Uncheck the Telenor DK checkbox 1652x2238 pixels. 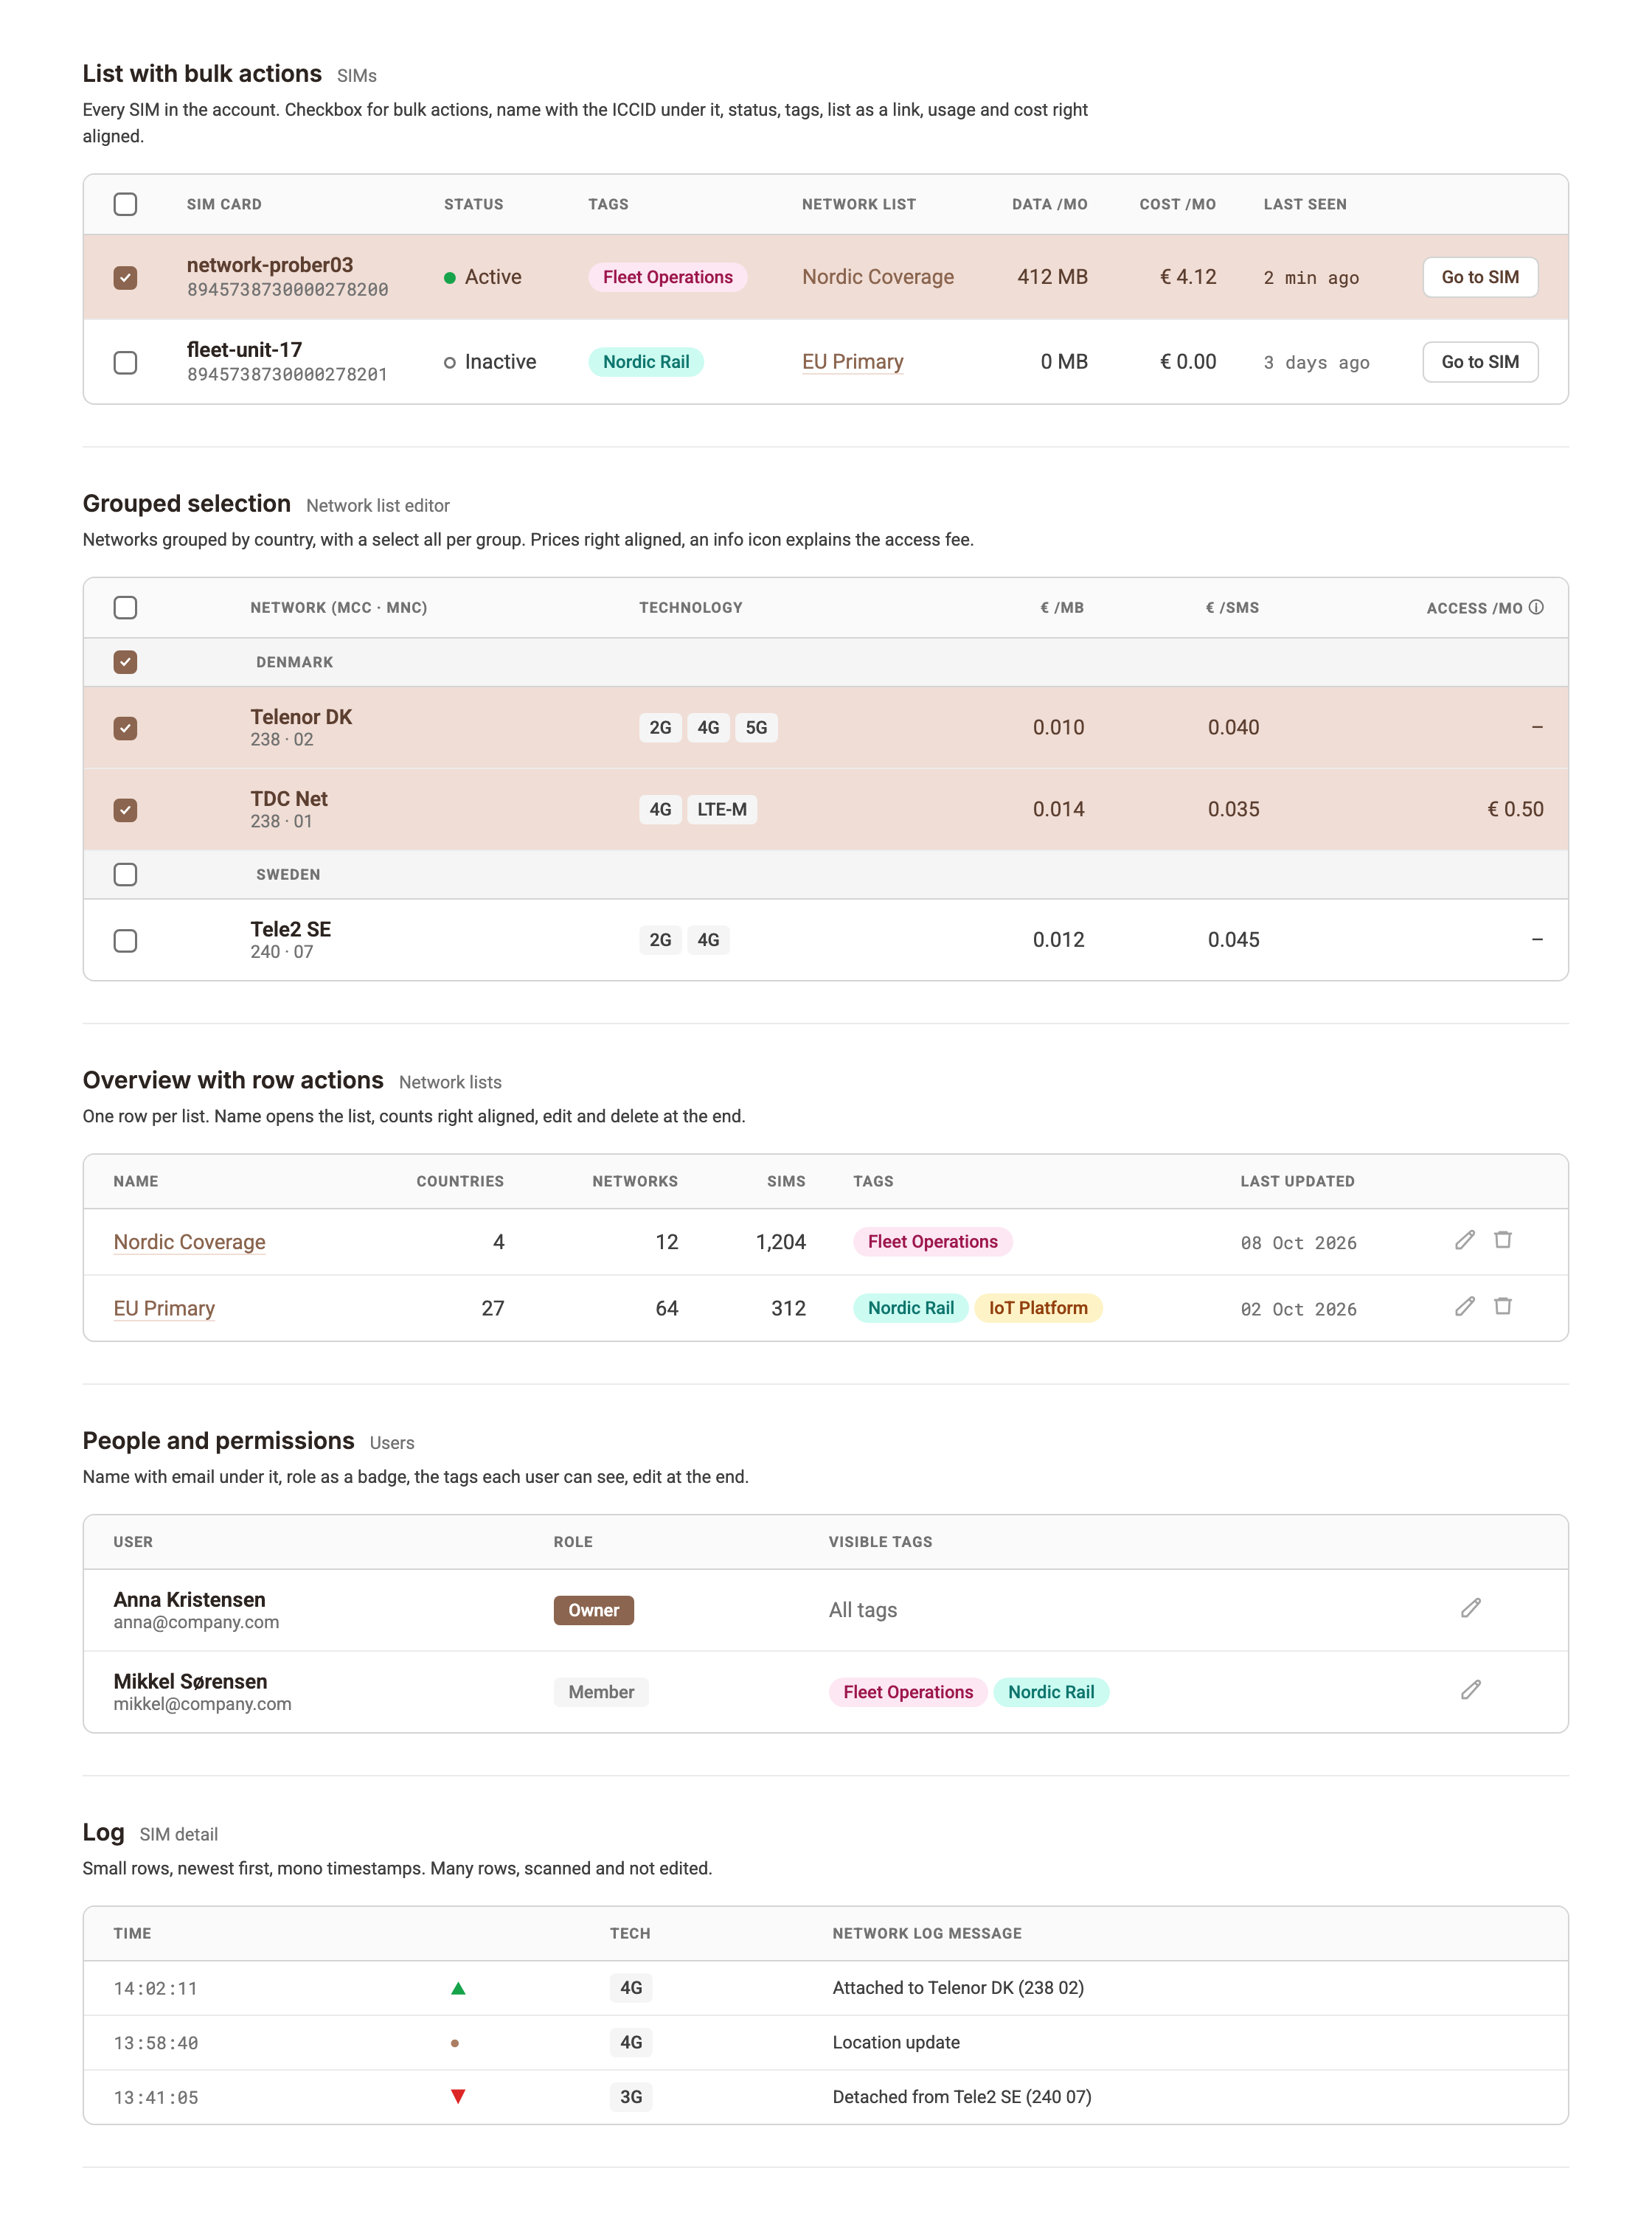(125, 728)
